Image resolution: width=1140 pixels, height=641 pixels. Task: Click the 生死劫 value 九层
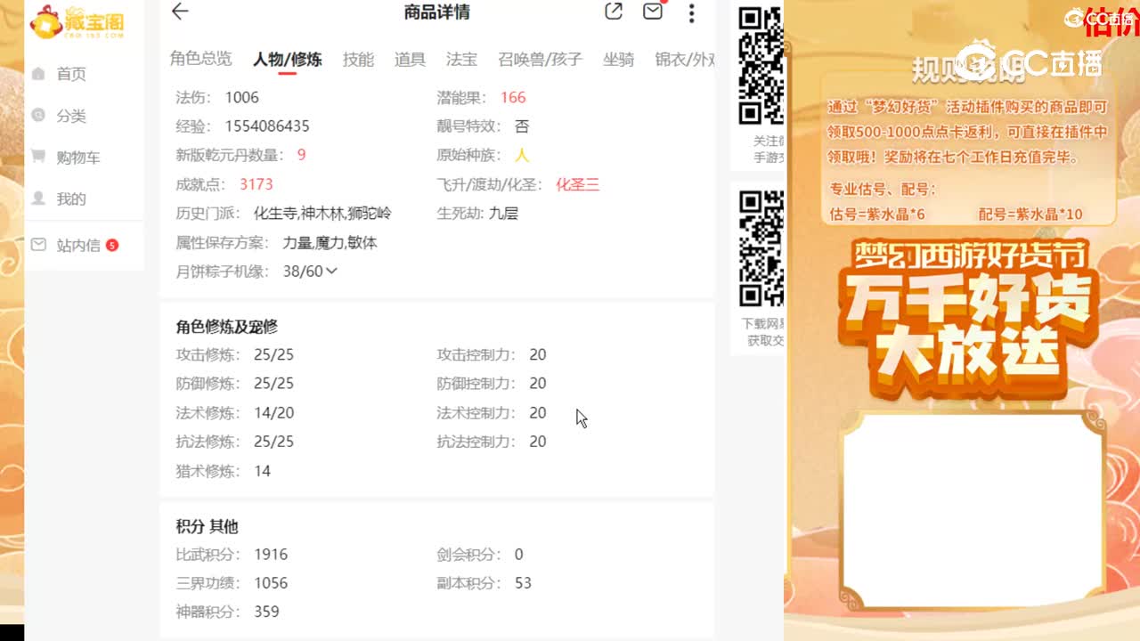(503, 214)
